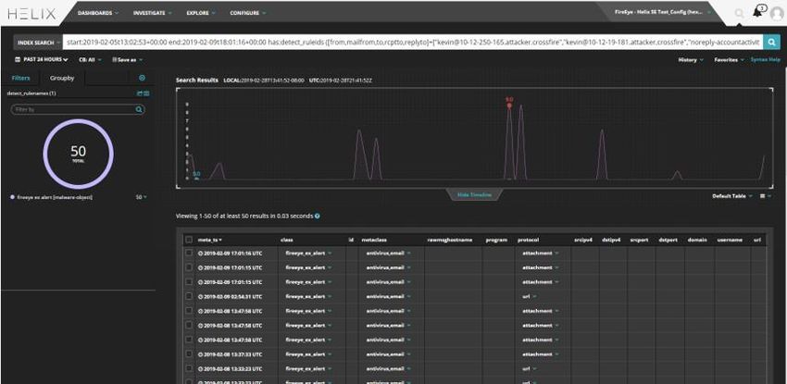Click the clock icon in 02:54:31 row
This screenshot has width=787, height=384.
tap(200, 297)
